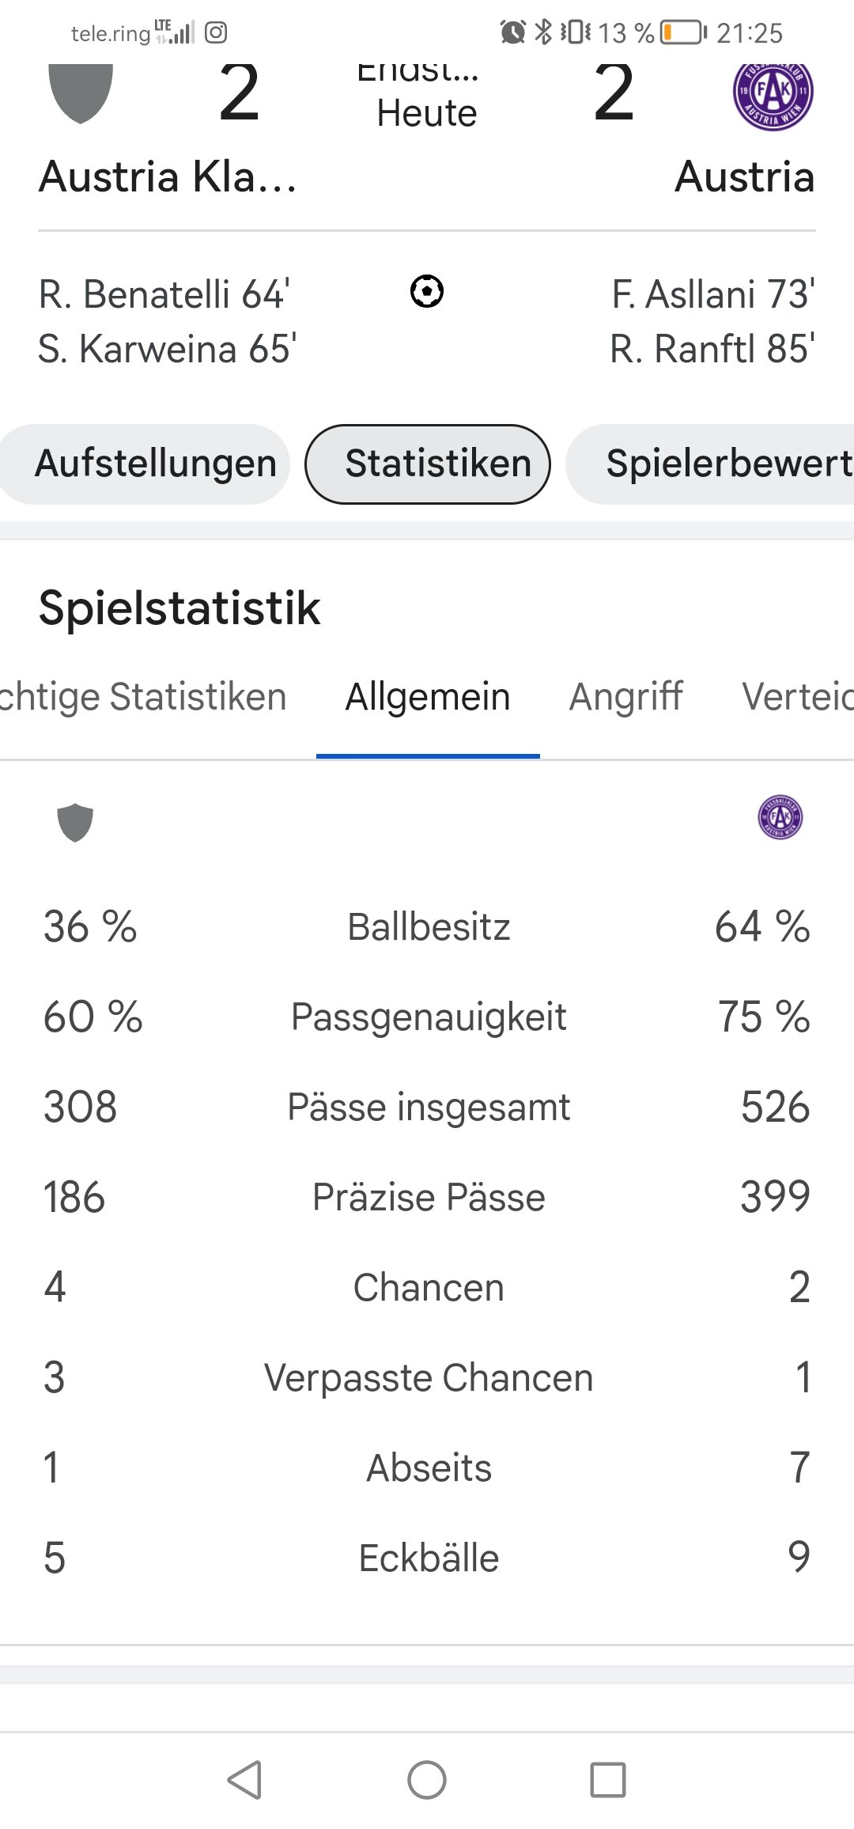This screenshot has width=854, height=1829.
Task: Tap the small grey shield in stats header
Action: tap(75, 823)
